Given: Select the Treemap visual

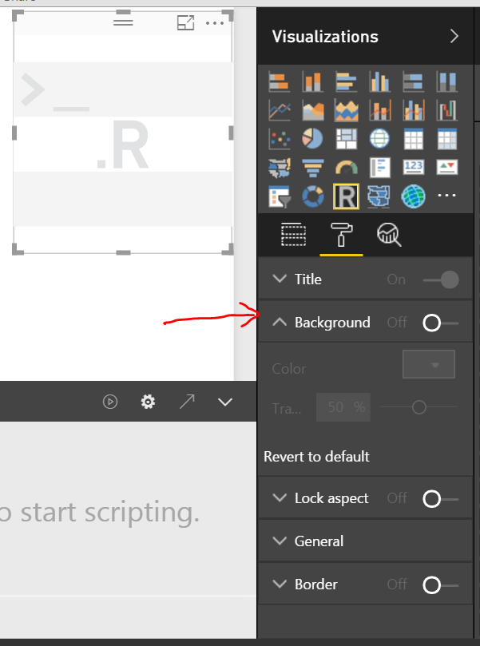Looking at the screenshot, I should point(346,139).
